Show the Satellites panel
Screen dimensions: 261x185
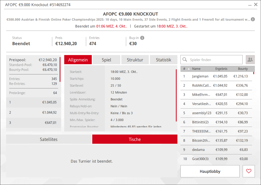pyautogui.click(x=49, y=139)
